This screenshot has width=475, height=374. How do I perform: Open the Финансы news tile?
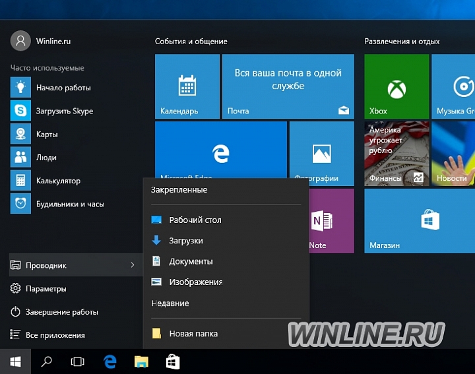[396, 154]
